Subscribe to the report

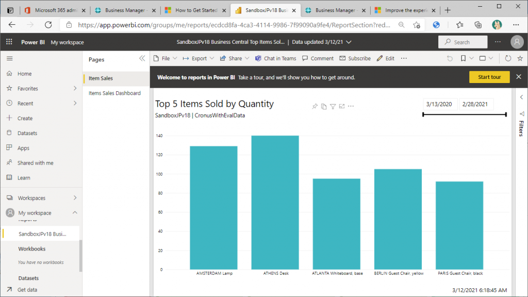pyautogui.click(x=355, y=58)
